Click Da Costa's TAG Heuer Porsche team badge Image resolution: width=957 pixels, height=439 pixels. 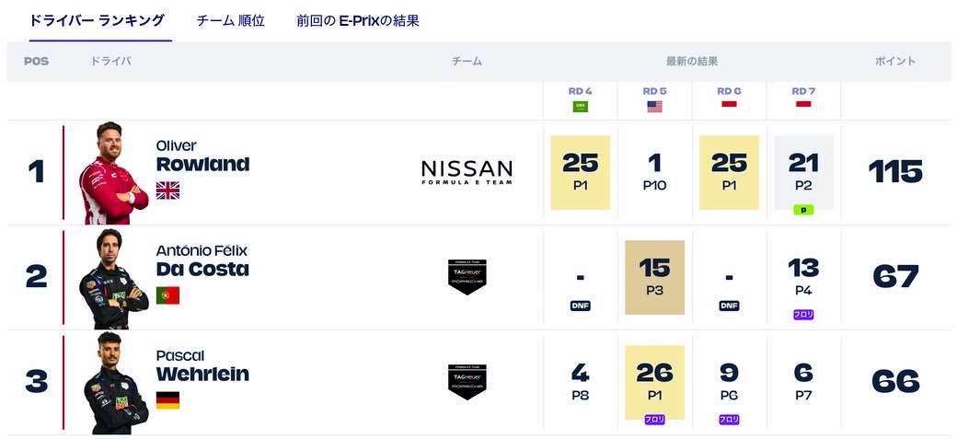(467, 277)
